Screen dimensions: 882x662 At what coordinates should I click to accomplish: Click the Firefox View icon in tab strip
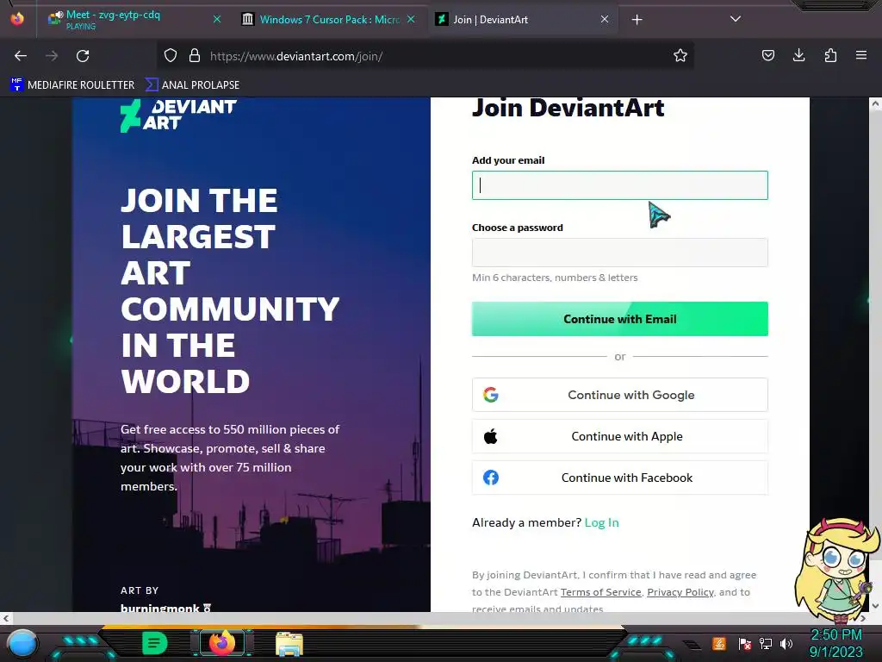click(x=17, y=19)
